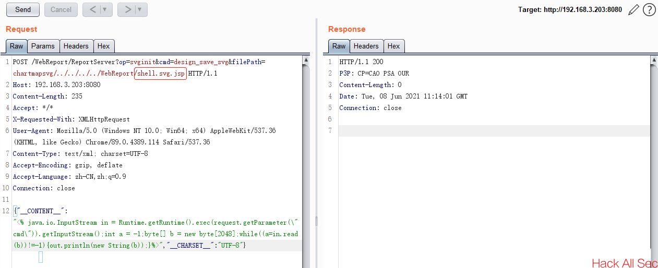Select Response Raw tab

point(339,46)
